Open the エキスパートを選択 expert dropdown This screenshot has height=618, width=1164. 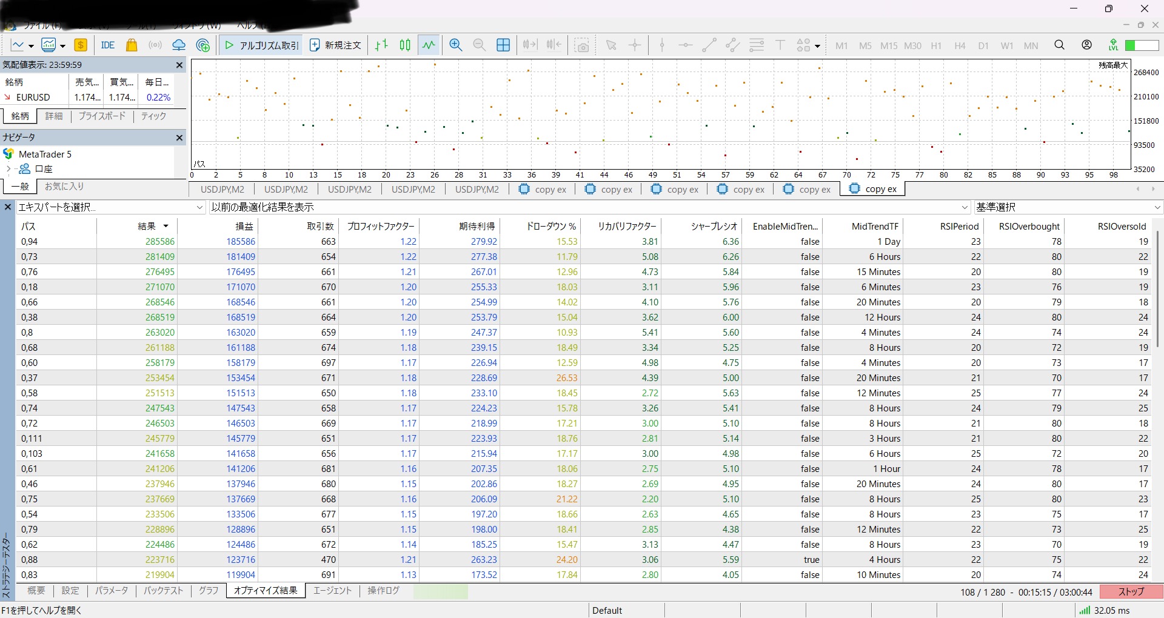[110, 207]
